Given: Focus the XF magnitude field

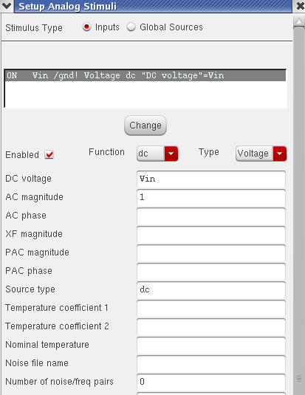Looking at the screenshot, I should coord(211,235).
